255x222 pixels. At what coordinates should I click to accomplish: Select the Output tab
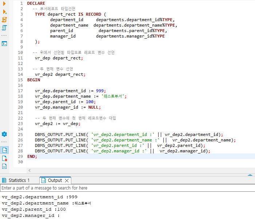(55, 180)
